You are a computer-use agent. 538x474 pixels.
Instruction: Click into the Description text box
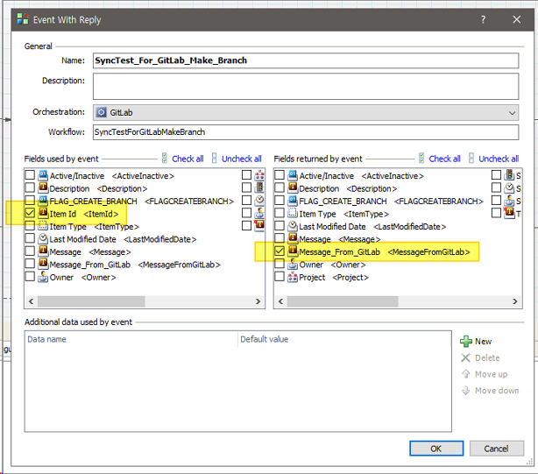point(306,87)
